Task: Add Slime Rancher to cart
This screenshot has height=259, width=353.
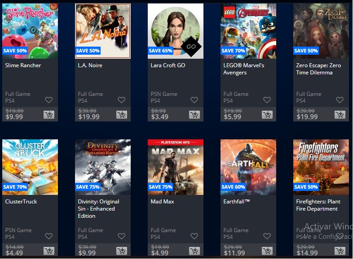Action: coord(49,115)
